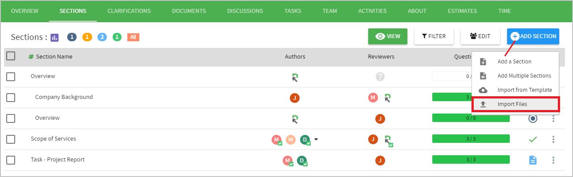This screenshot has height=177, width=573.
Task: Switch to the SECTIONS tab
Action: click(x=73, y=11)
